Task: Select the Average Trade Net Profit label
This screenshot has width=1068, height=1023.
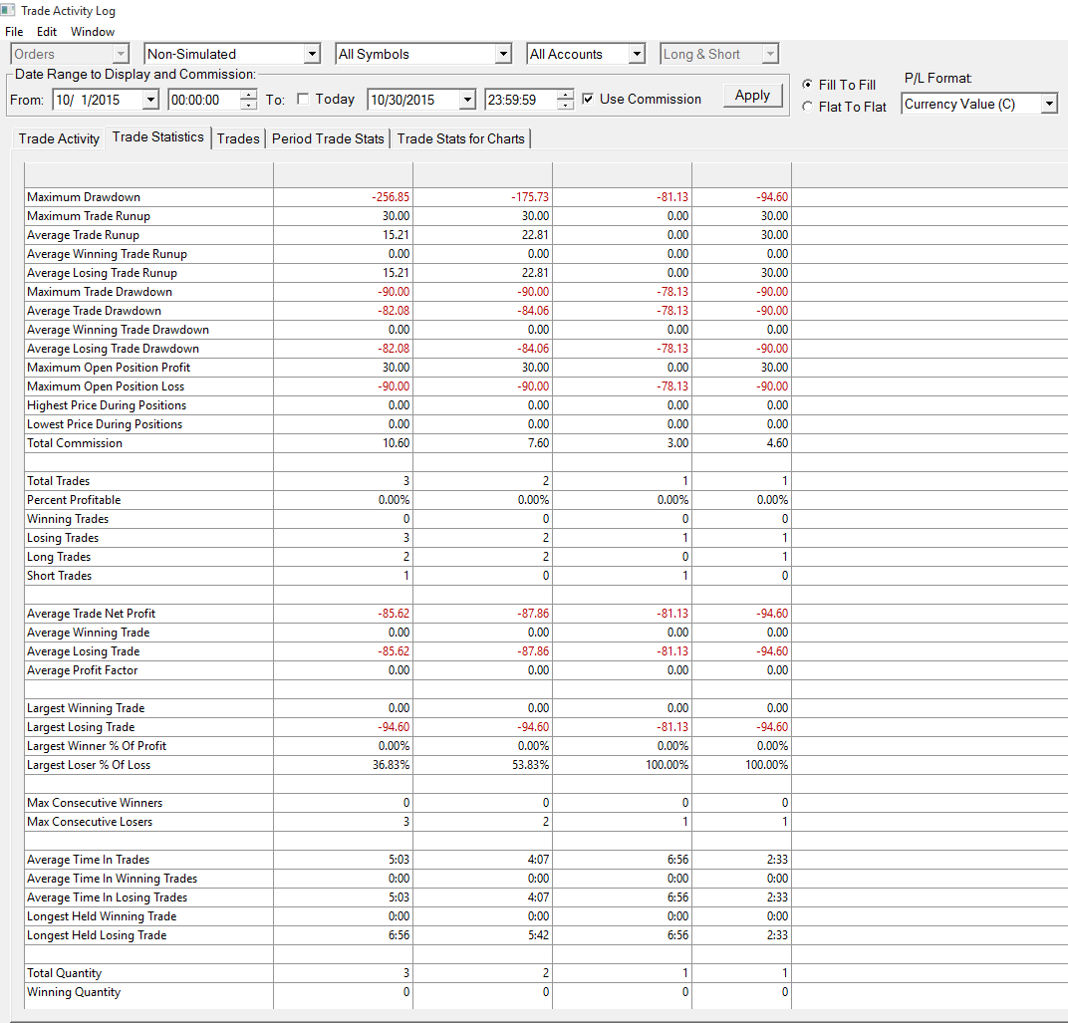Action: pyautogui.click(x=92, y=615)
